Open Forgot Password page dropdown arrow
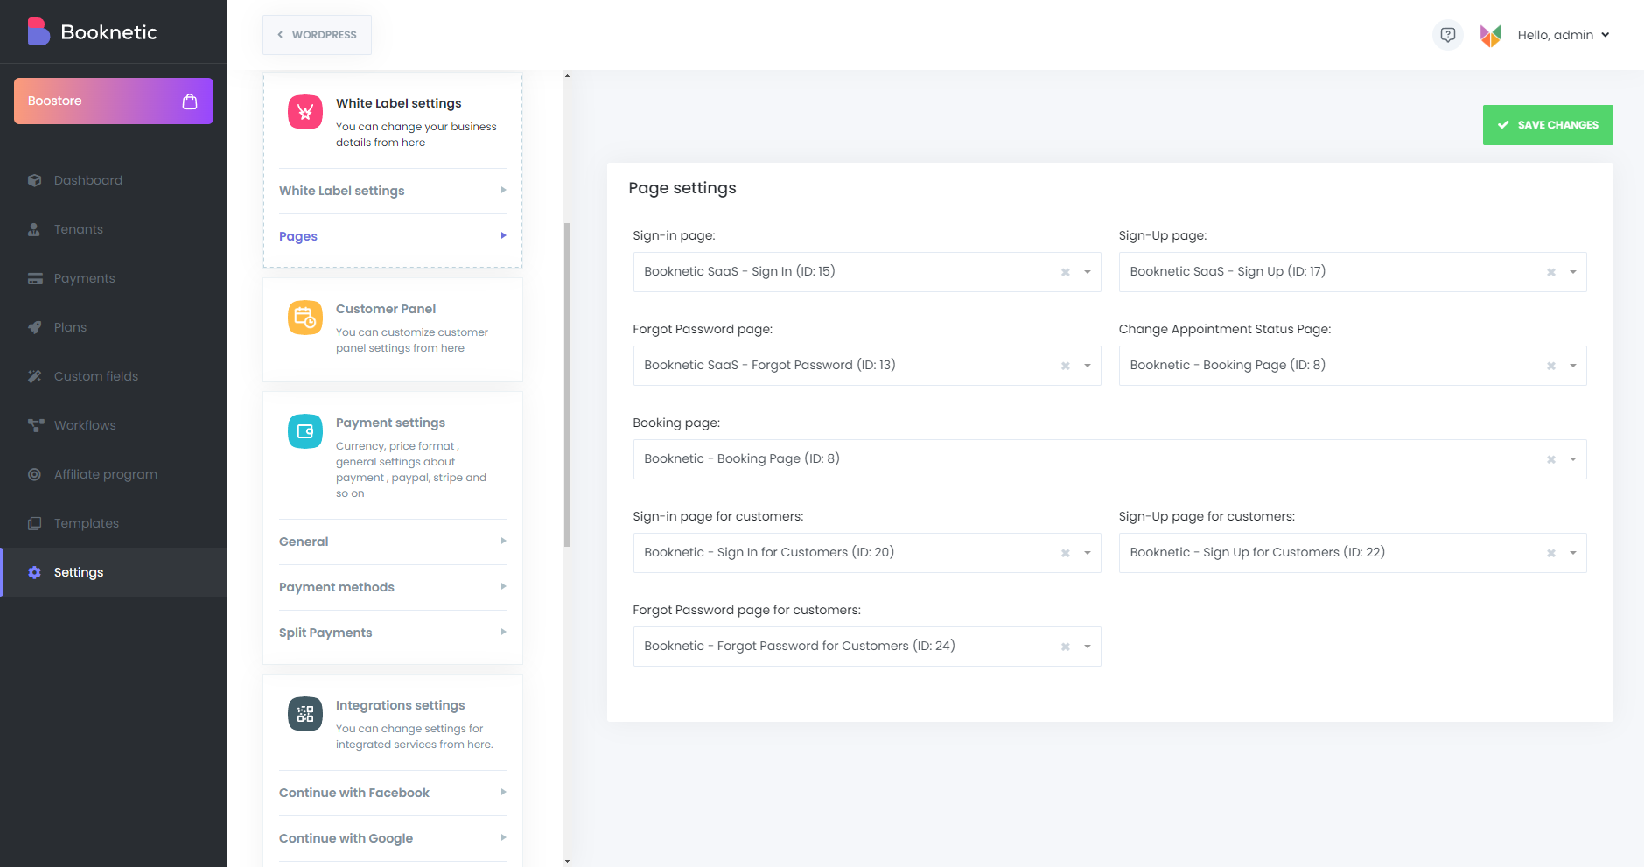Image resolution: width=1644 pixels, height=867 pixels. 1088,366
